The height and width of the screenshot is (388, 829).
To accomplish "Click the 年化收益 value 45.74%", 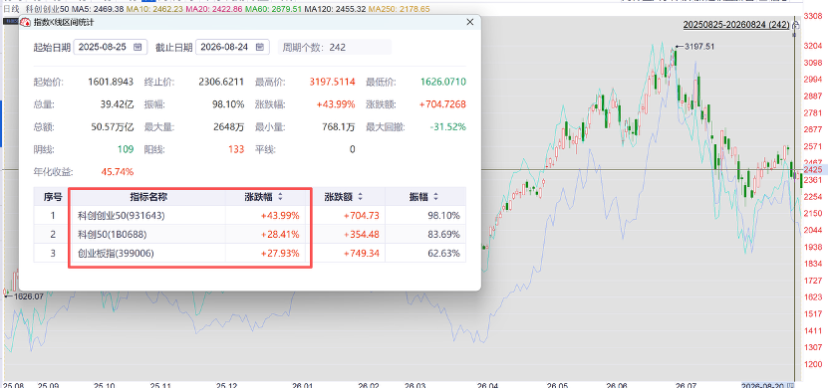I will pyautogui.click(x=117, y=172).
